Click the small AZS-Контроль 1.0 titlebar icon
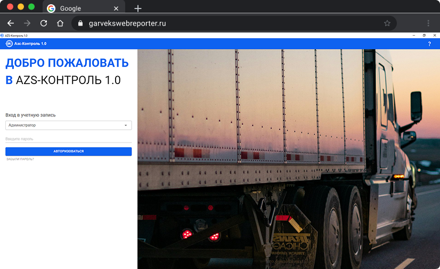This screenshot has width=440, height=269. (2, 36)
